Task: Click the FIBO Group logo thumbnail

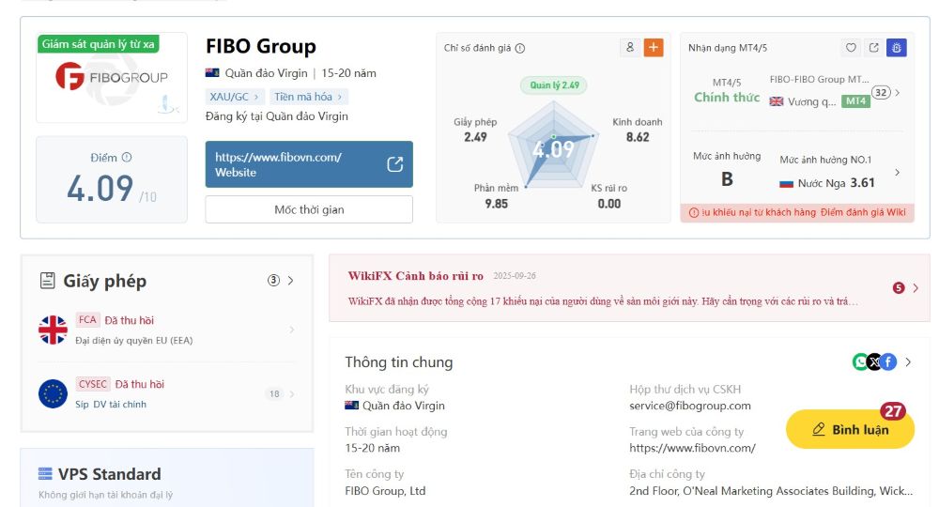Action: click(112, 79)
